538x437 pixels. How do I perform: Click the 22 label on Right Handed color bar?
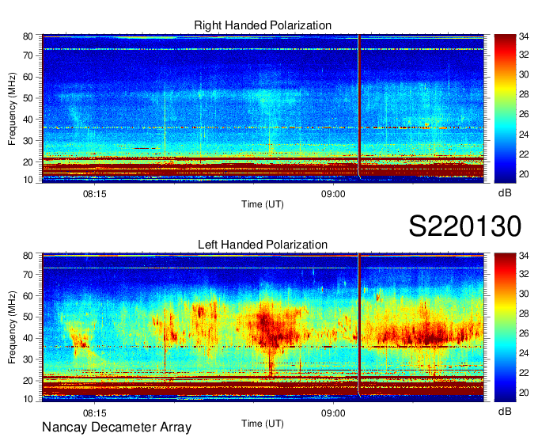point(524,154)
